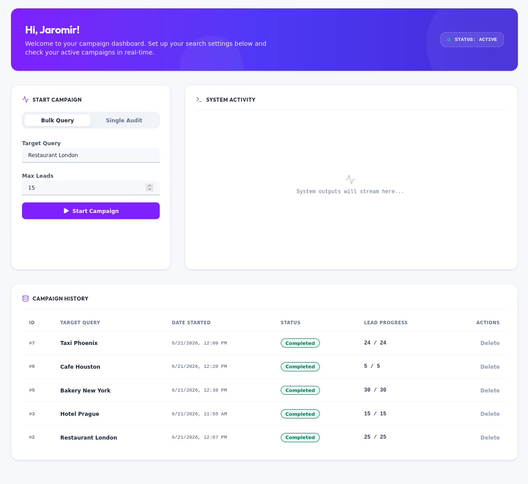Click the Start Campaign pulse icon

(26, 99)
